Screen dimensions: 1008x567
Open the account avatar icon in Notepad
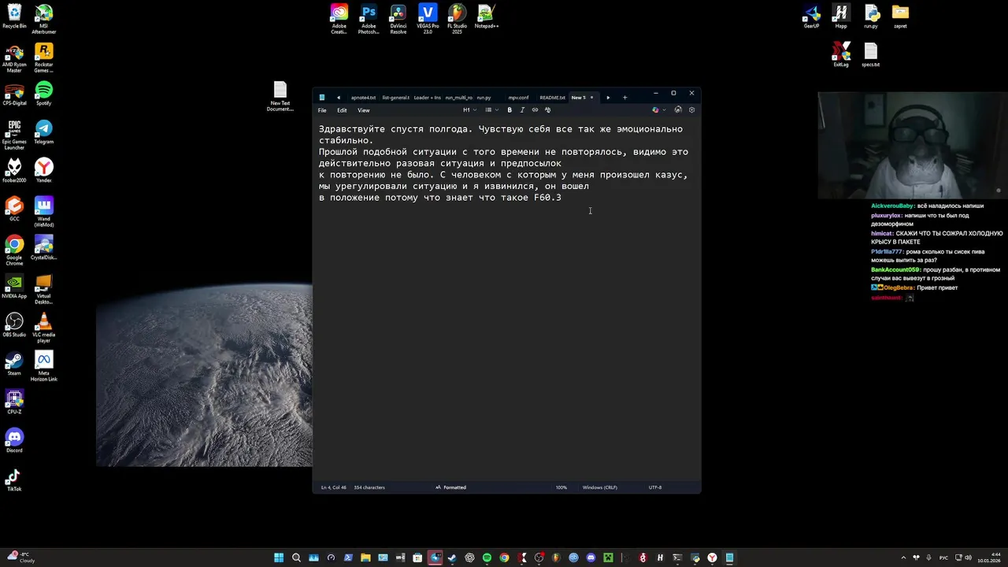point(678,110)
